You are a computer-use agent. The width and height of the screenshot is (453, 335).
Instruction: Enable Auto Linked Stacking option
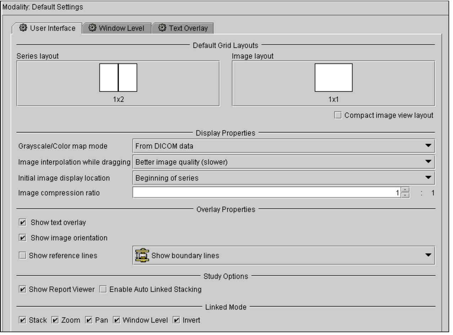click(x=103, y=289)
